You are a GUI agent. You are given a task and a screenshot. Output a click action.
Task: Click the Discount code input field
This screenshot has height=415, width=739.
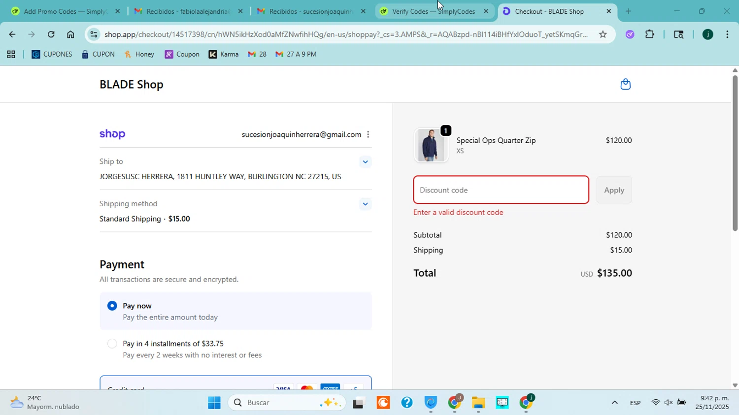point(501,190)
